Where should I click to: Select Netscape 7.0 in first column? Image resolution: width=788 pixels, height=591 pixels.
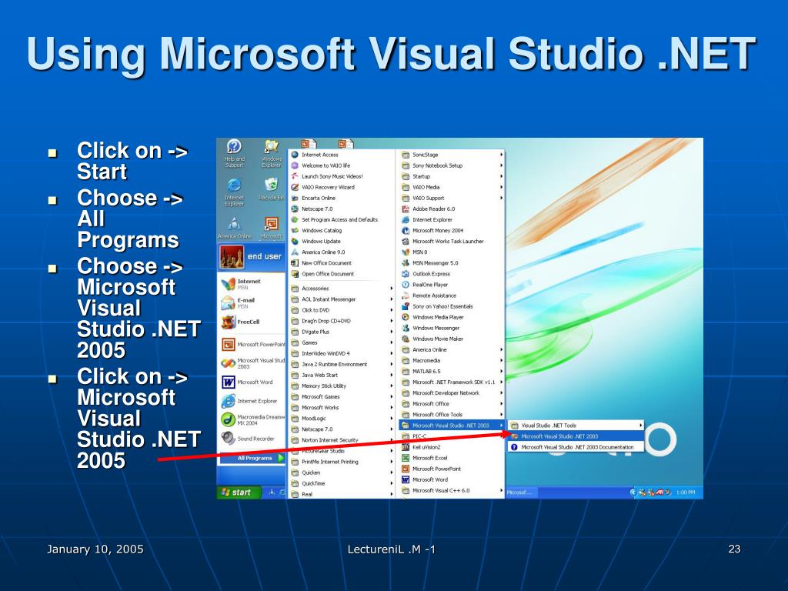pyautogui.click(x=341, y=209)
